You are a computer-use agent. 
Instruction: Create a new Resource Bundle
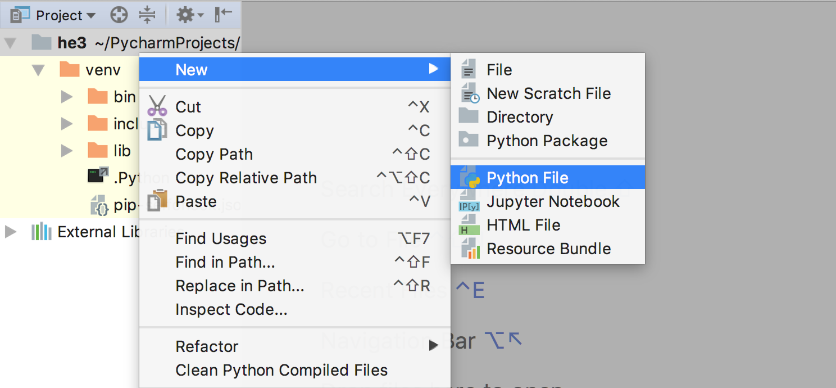coord(548,249)
